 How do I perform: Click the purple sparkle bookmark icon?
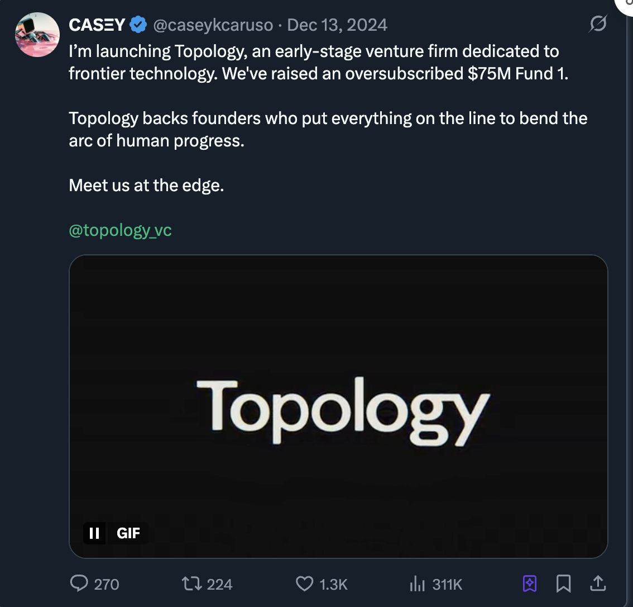coord(529,584)
